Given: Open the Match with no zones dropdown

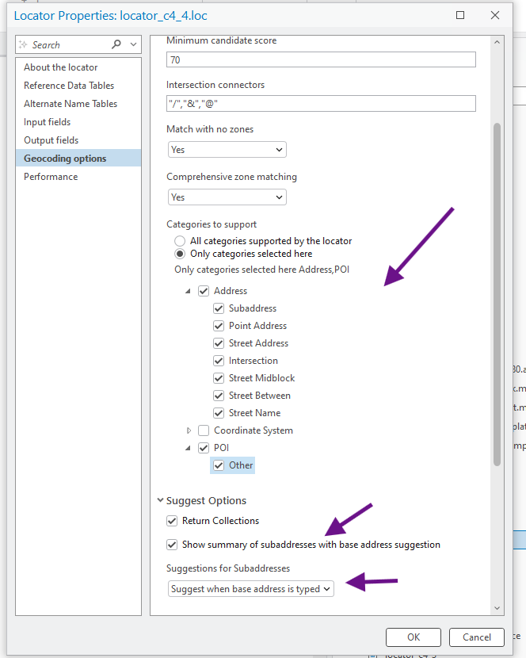Looking at the screenshot, I should click(227, 150).
